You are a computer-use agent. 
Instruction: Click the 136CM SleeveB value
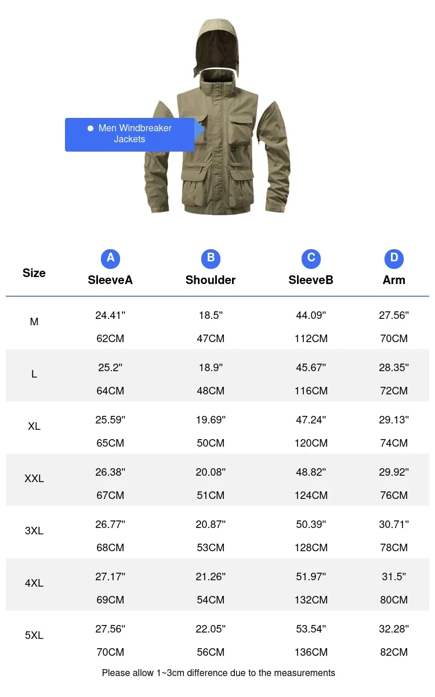coord(311,652)
